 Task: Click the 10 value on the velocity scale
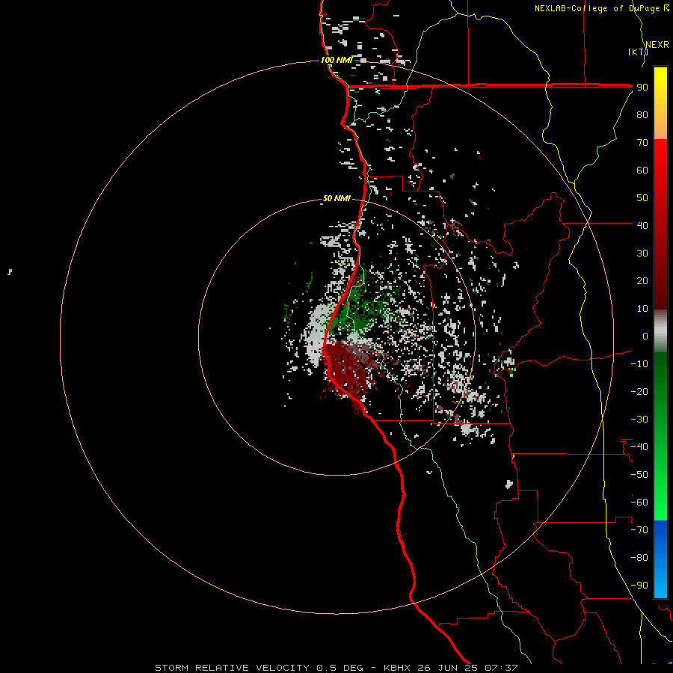tap(642, 309)
